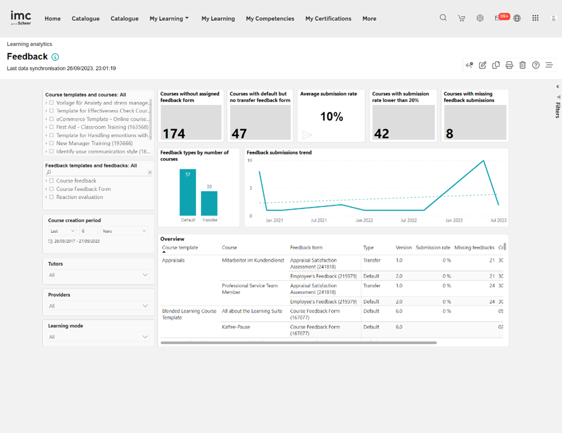The height and width of the screenshot is (433, 562).
Task: Click the Overview table horizontal scrollbar
Action: [298, 342]
